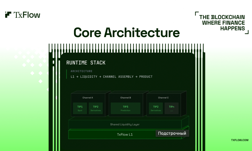The width and height of the screenshot is (252, 151).
Task: Click the TIP3 Prediction block
Action: tap(125, 108)
